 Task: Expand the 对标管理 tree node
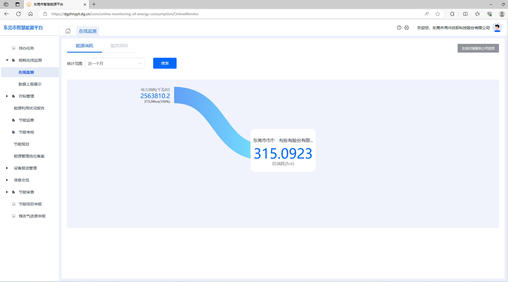7,96
